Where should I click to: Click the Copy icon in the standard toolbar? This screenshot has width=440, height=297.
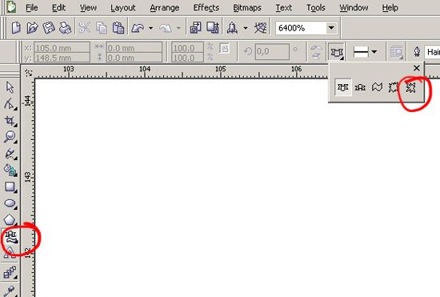tap(102, 28)
